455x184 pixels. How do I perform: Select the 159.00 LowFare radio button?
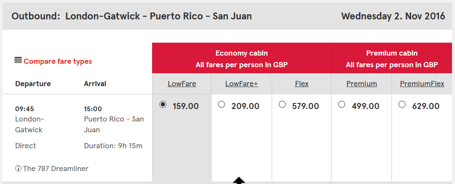tap(163, 104)
